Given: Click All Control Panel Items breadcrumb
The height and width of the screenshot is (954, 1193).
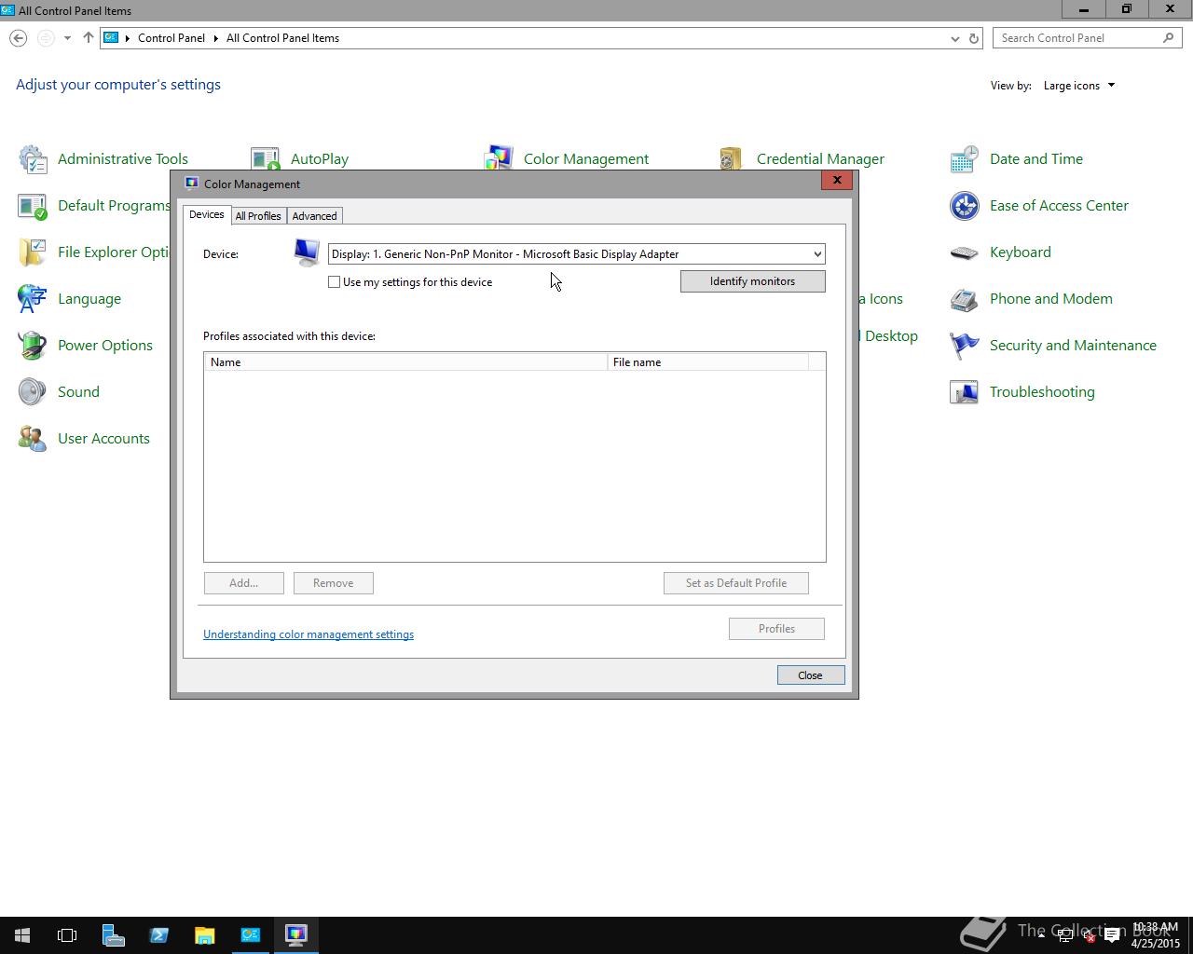Looking at the screenshot, I should pos(282,38).
